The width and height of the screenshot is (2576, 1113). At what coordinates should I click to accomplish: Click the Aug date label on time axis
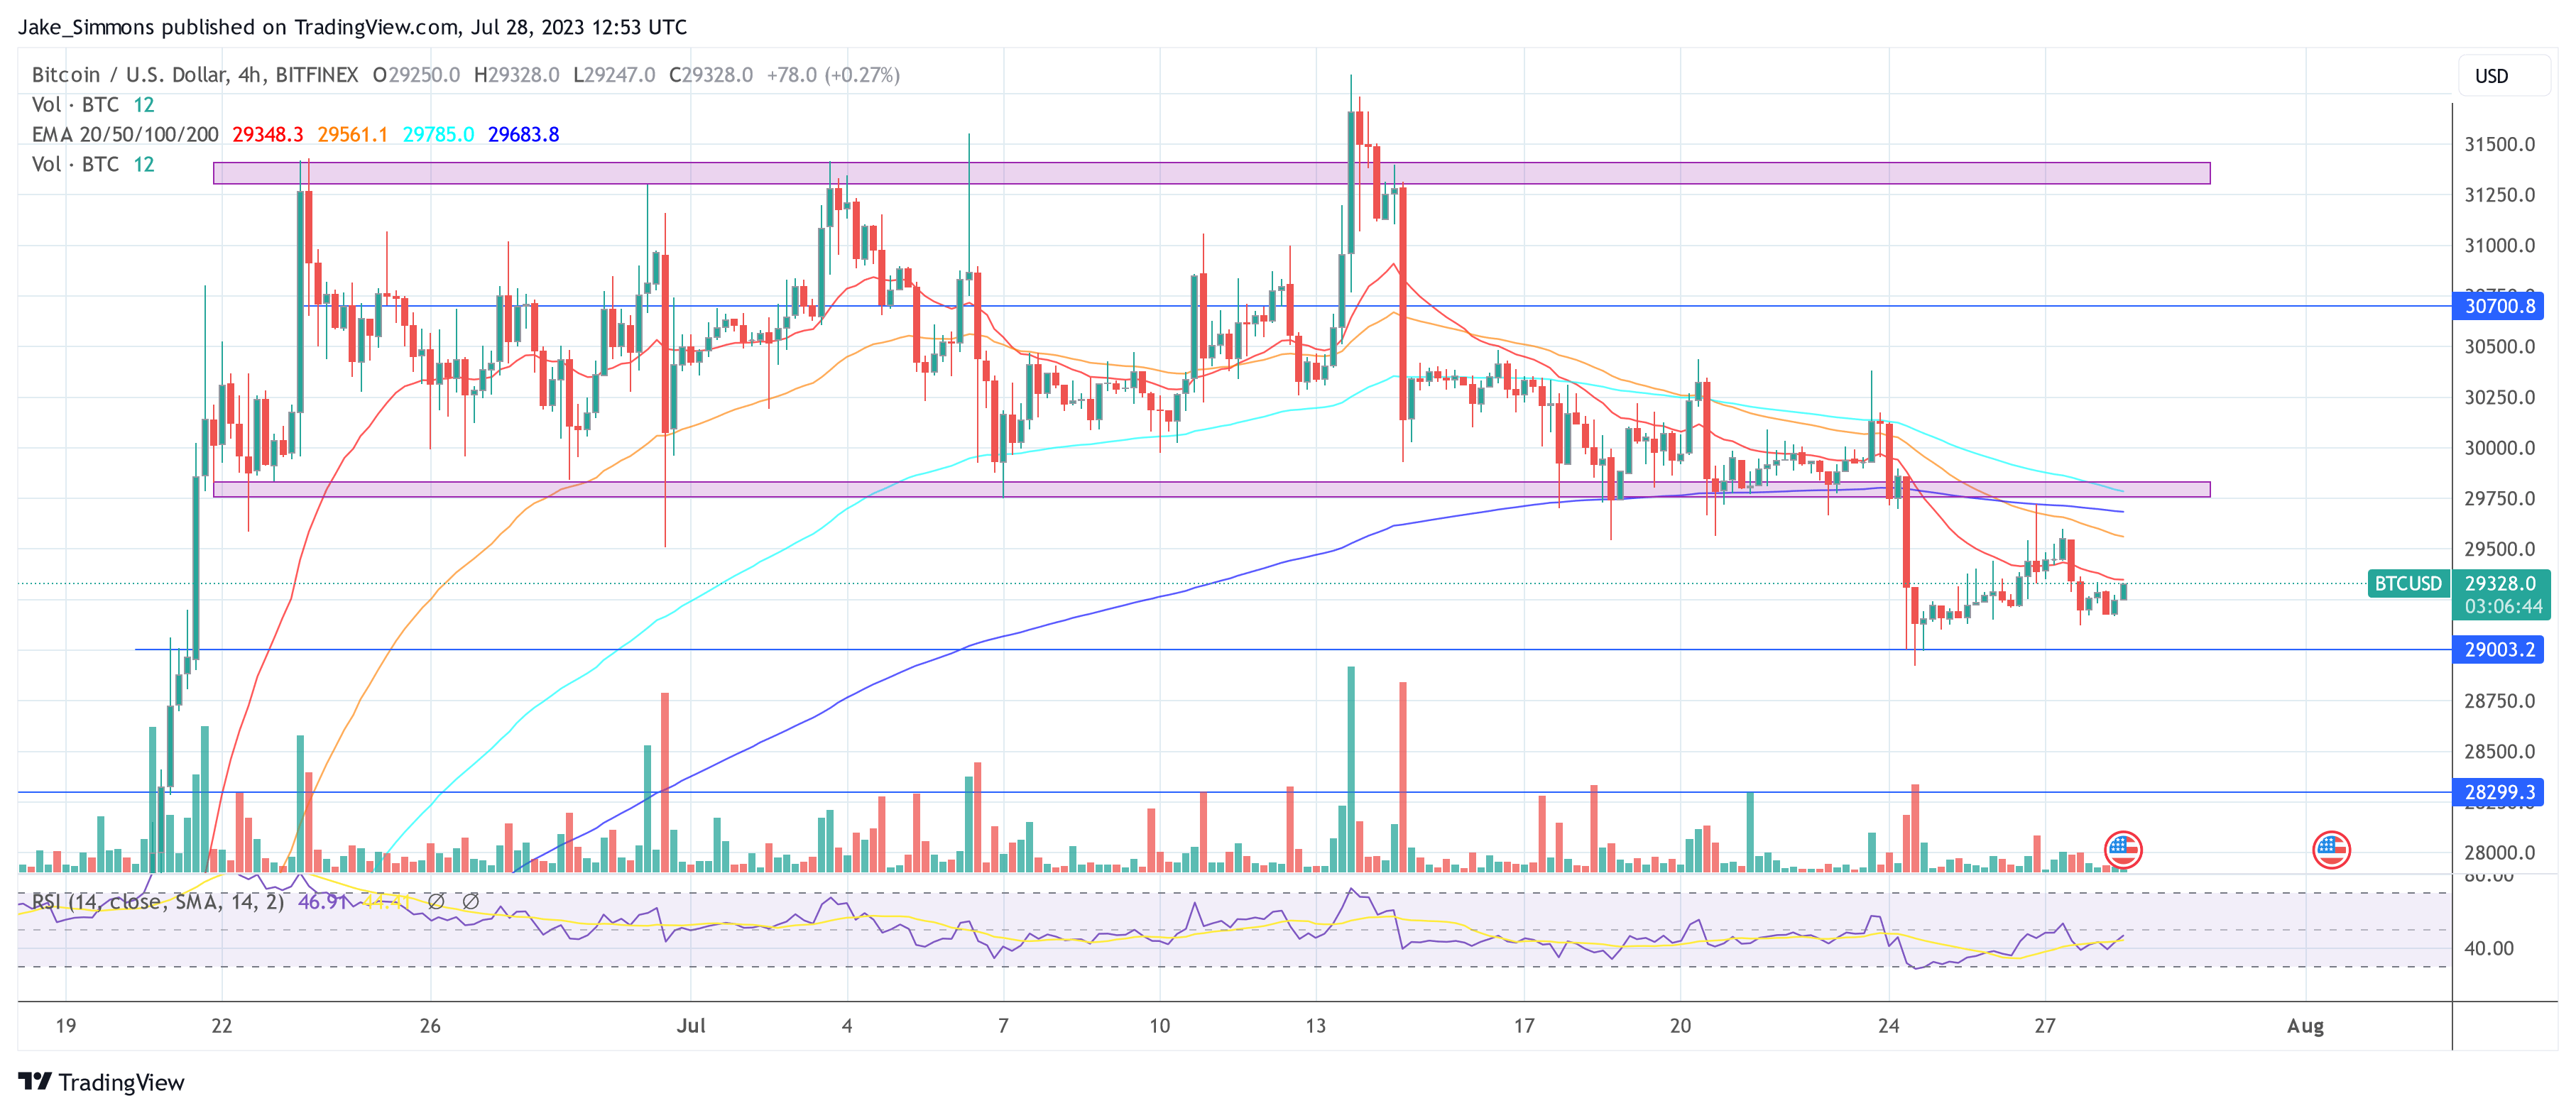click(x=2305, y=1025)
